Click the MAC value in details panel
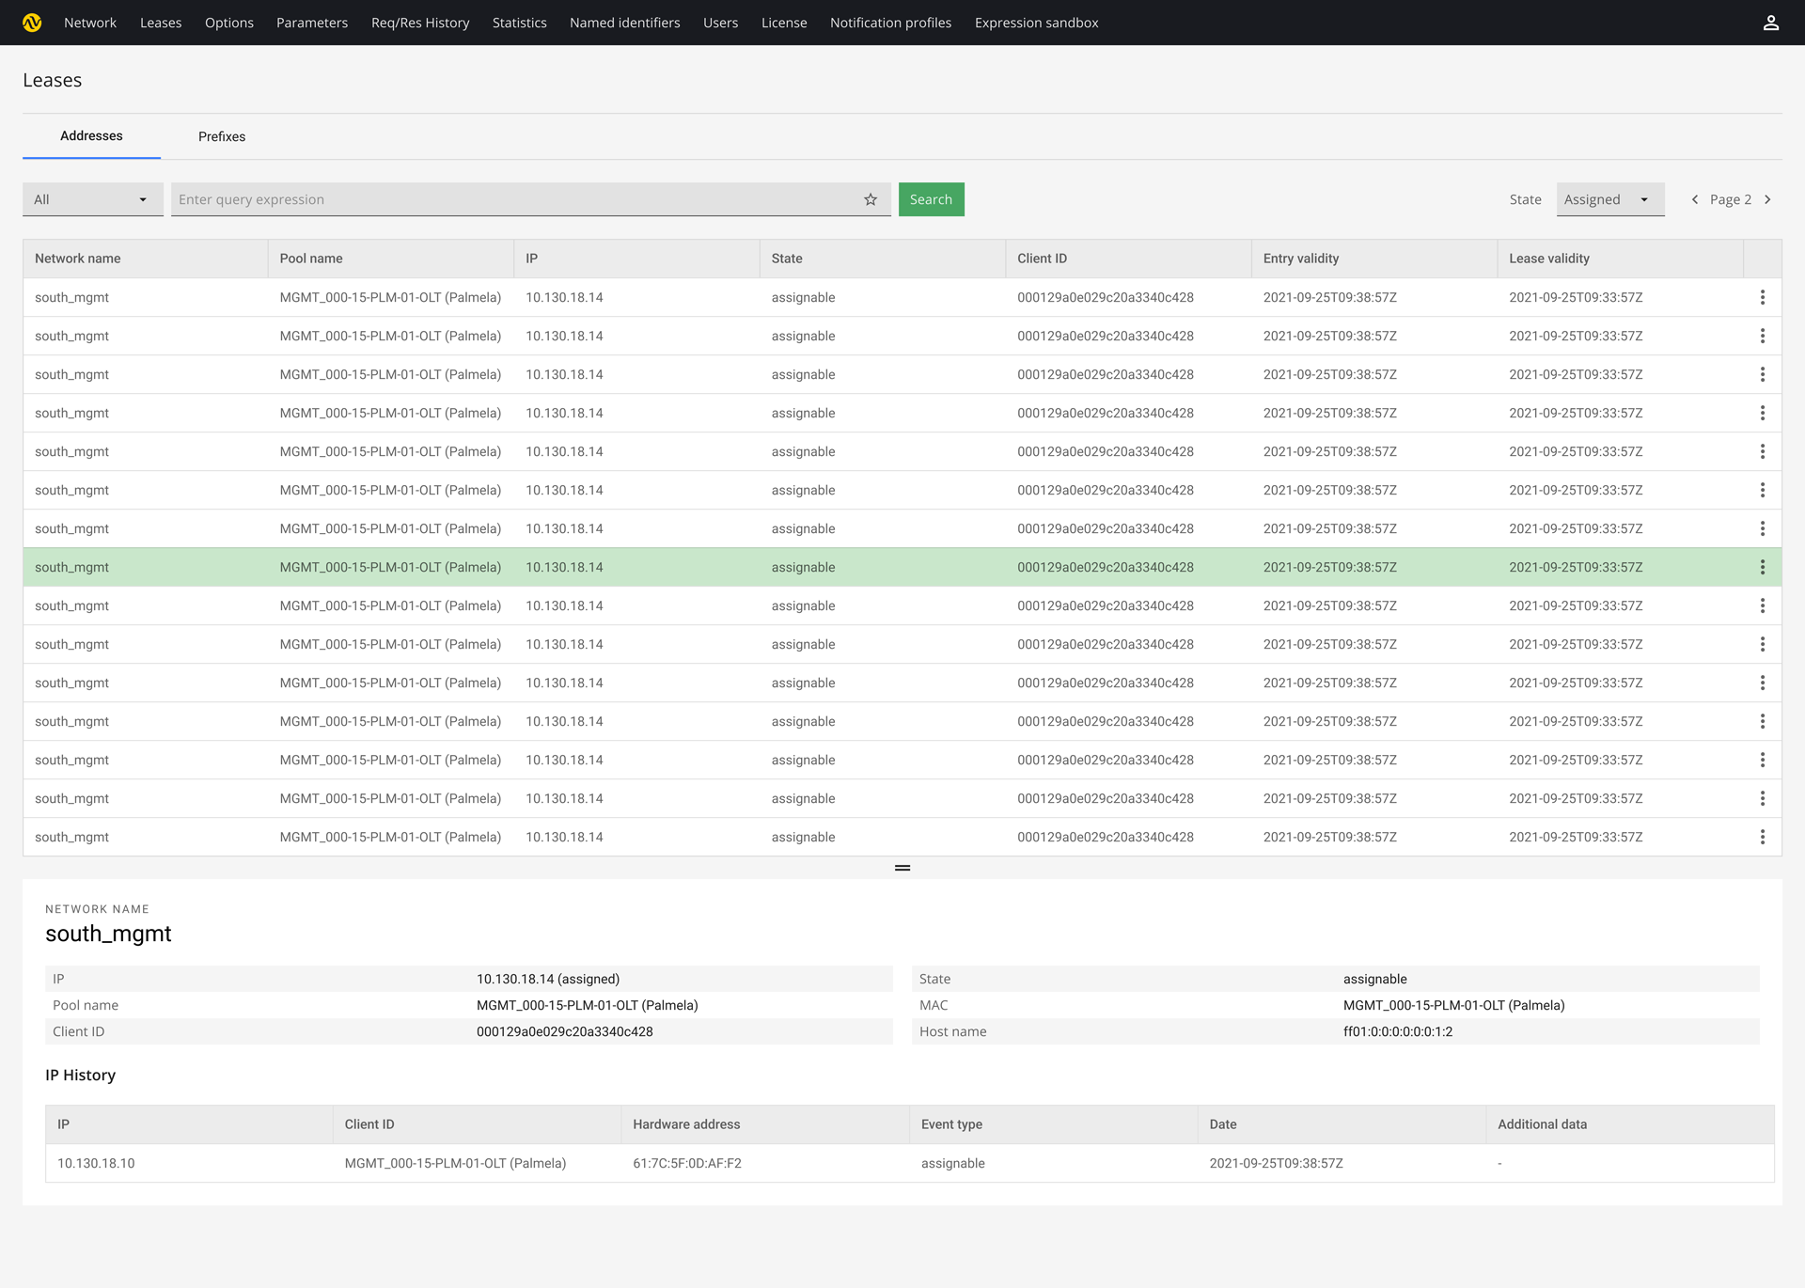The image size is (1805, 1288). click(x=1453, y=1005)
